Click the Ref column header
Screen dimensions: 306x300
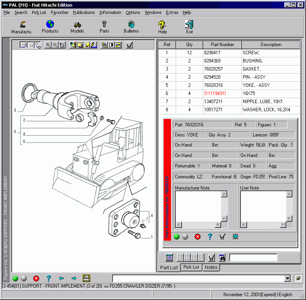pos(167,45)
